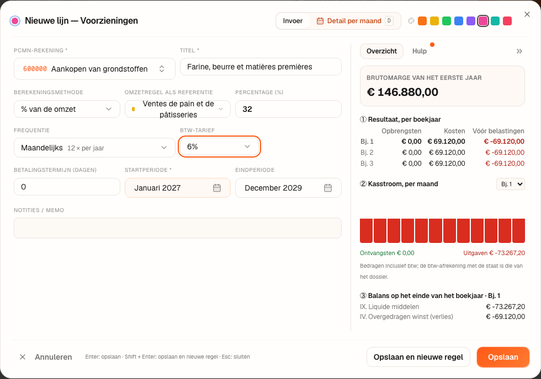Screen dimensions: 541x379
Task: Click the calendar icon in Detail per maand
Action: tap(320, 21)
